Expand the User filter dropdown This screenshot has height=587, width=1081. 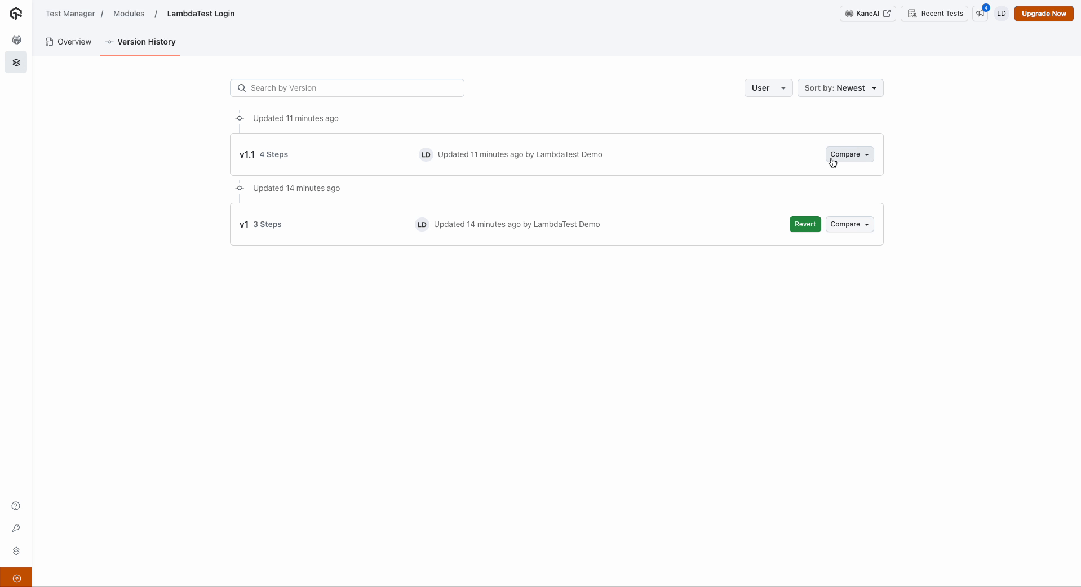click(768, 88)
